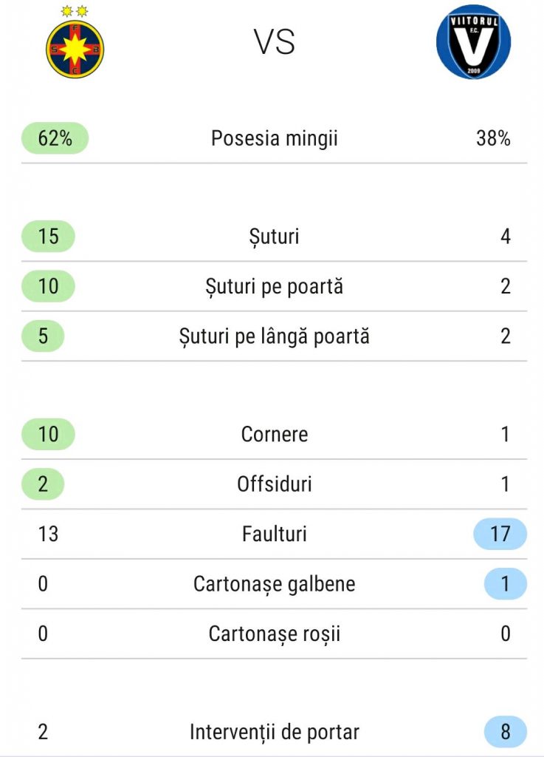This screenshot has width=544, height=757.
Task: Click the green 10 Cornere badge
Action: click(x=49, y=434)
